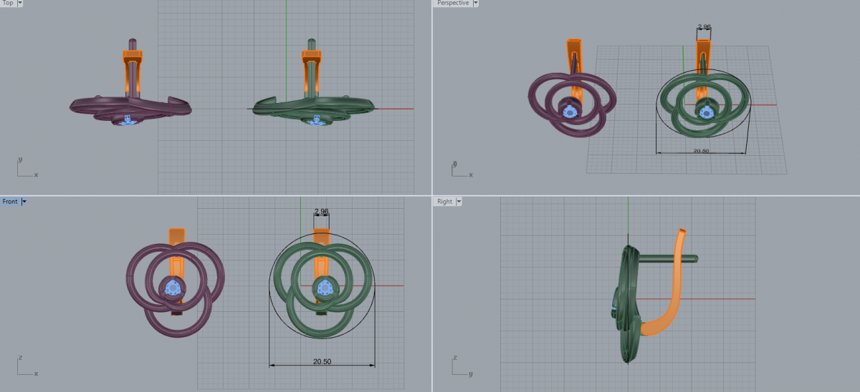
Task: Click the Top viewport title label
Action: [x=8, y=4]
